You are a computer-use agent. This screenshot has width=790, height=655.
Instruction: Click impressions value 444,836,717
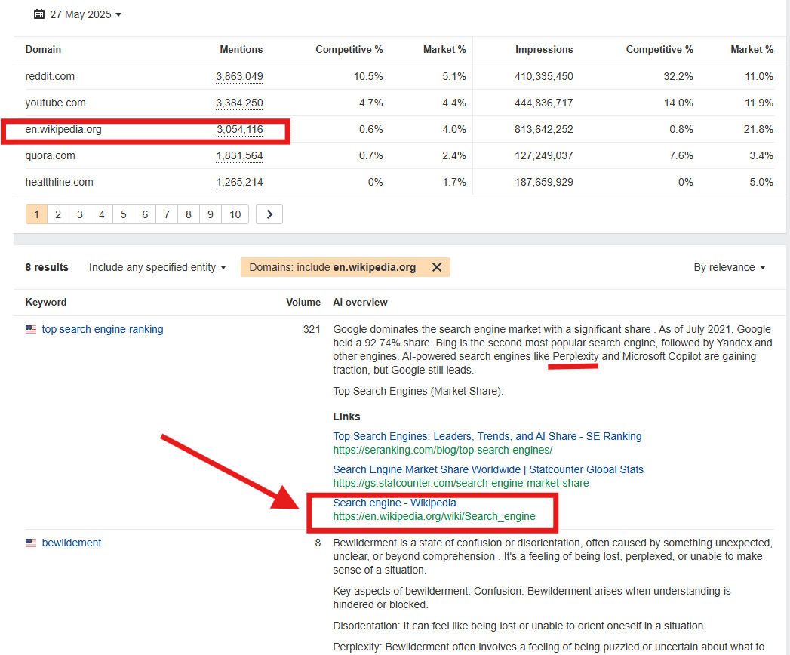point(543,103)
